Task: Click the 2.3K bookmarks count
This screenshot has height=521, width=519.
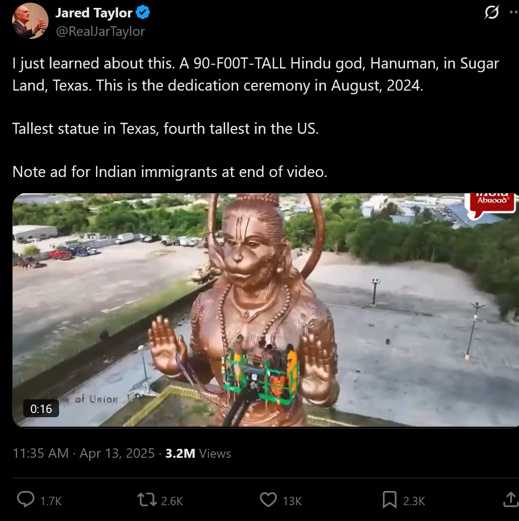Action: coord(414,501)
